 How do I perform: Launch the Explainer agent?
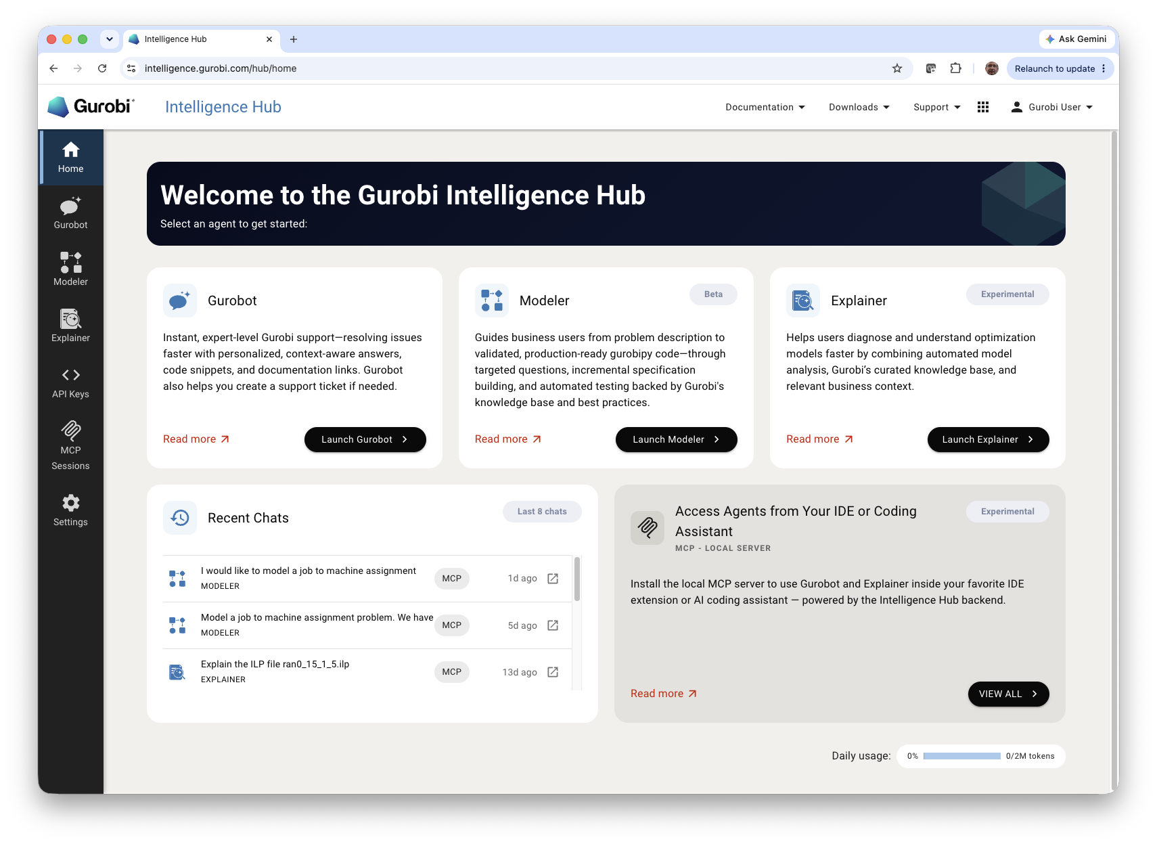point(988,439)
